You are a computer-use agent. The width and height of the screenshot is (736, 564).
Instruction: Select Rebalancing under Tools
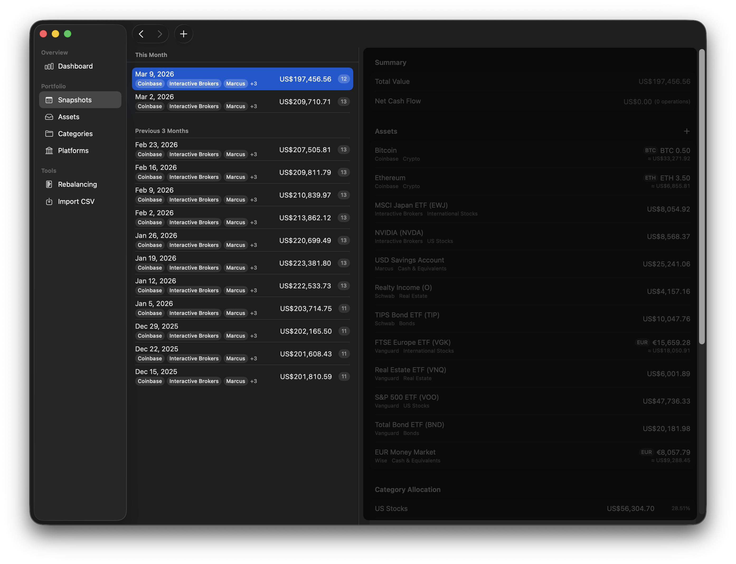pyautogui.click(x=77, y=184)
